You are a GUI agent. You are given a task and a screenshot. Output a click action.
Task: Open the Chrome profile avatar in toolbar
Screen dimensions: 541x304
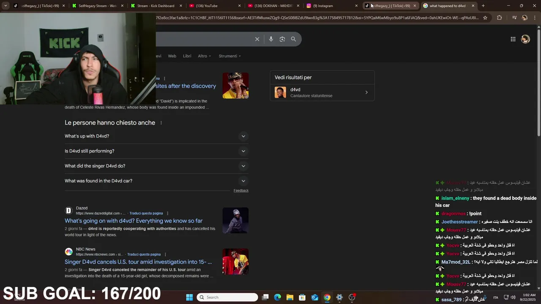[x=525, y=18]
